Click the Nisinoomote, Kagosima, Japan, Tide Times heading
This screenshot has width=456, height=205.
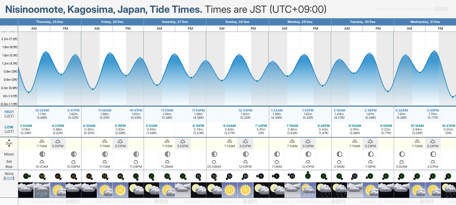(x=104, y=9)
